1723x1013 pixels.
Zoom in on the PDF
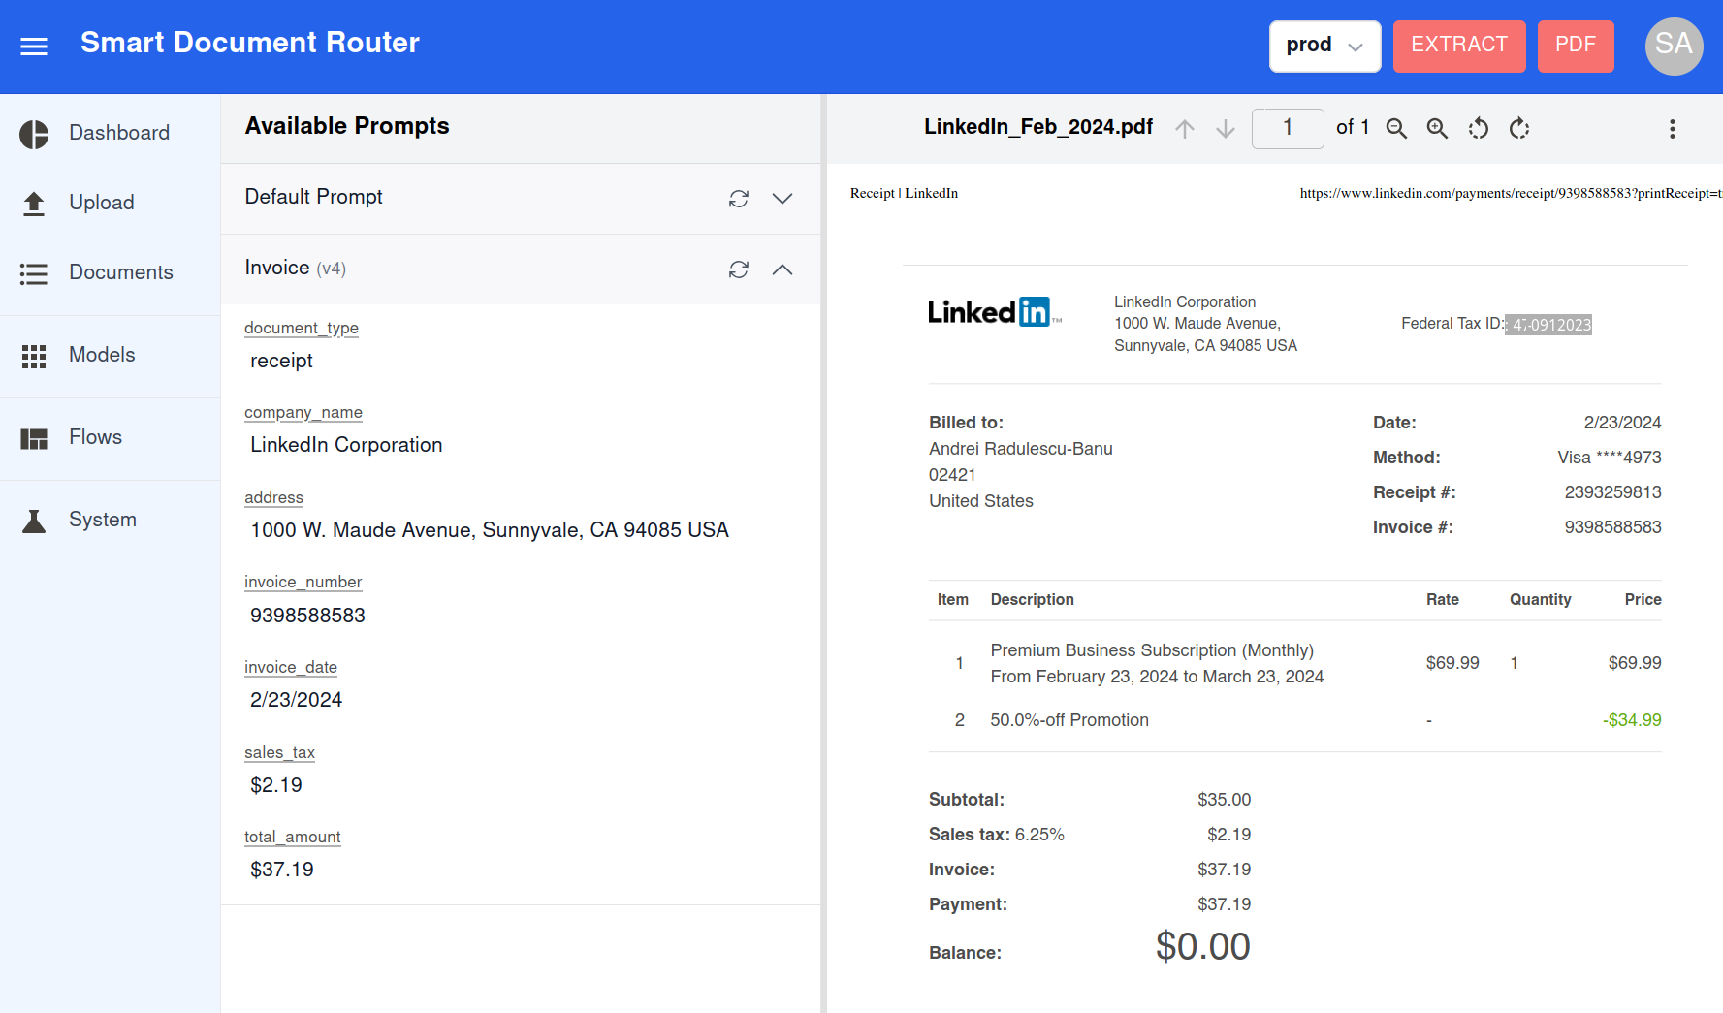pyautogui.click(x=1437, y=129)
